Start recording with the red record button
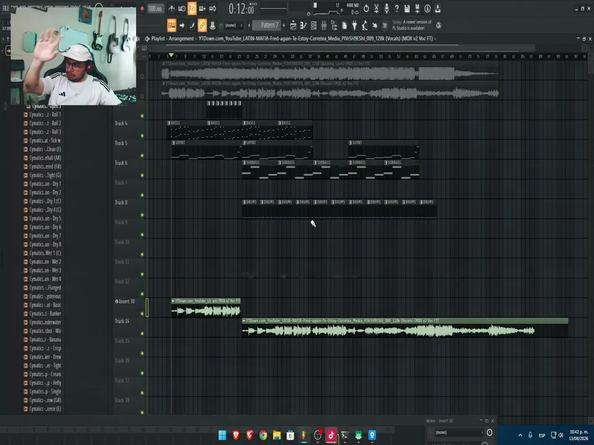The height and width of the screenshot is (445, 594). (142, 8)
